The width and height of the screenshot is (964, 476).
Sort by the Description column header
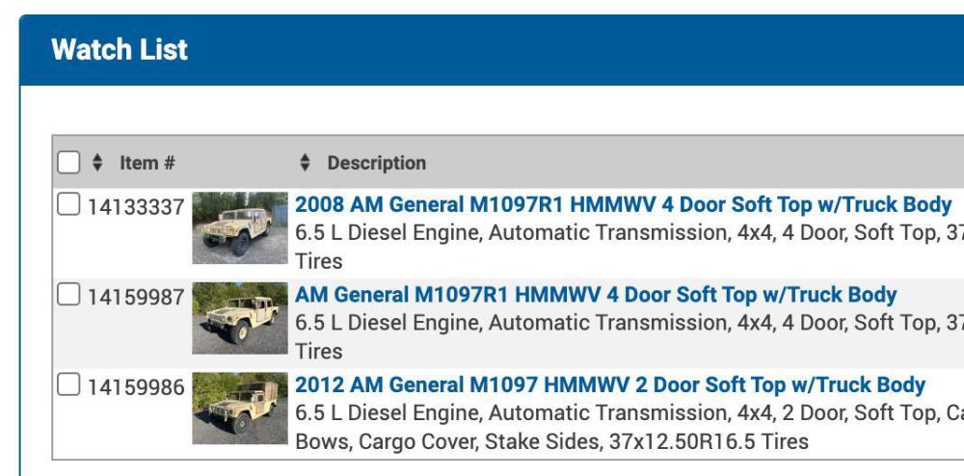[376, 163]
